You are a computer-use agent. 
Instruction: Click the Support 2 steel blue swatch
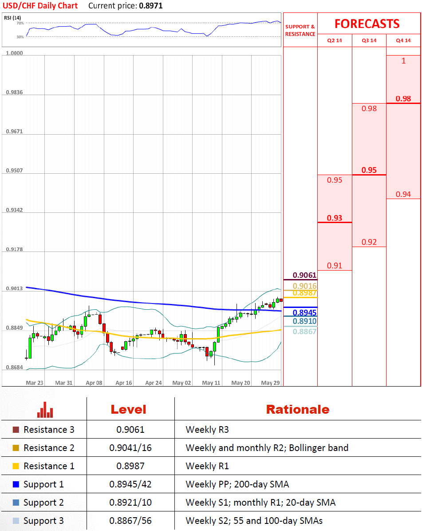pos(16,503)
